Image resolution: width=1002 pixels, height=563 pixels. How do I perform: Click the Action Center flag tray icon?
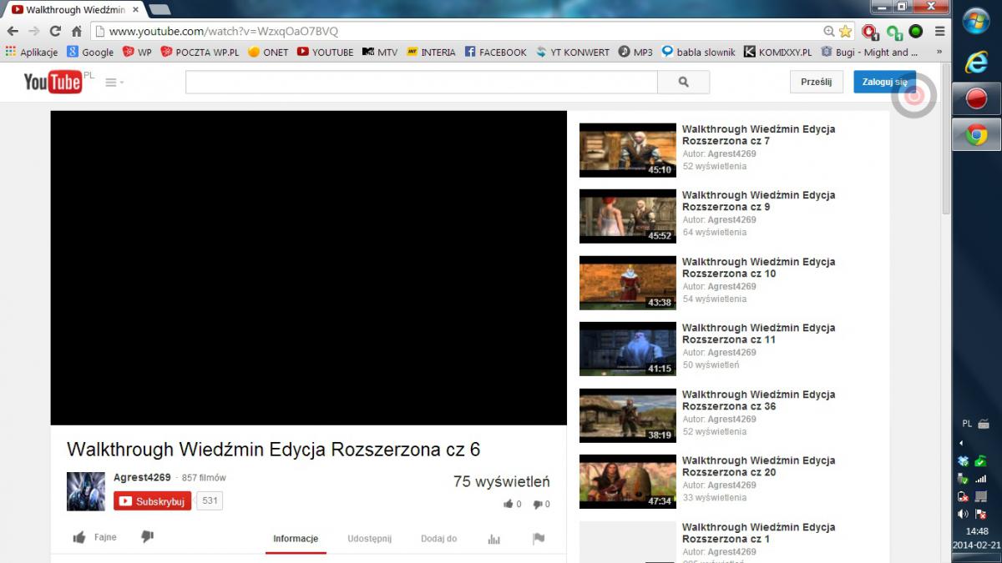coord(981,514)
